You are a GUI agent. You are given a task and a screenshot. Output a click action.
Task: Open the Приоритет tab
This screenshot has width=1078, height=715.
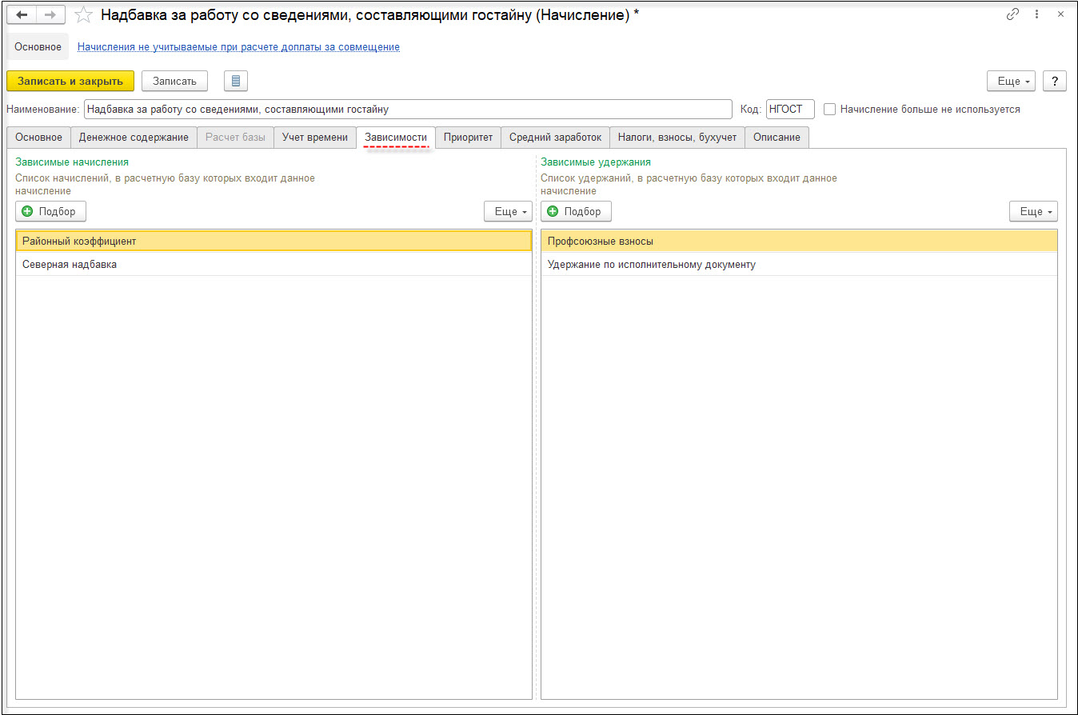[469, 138]
